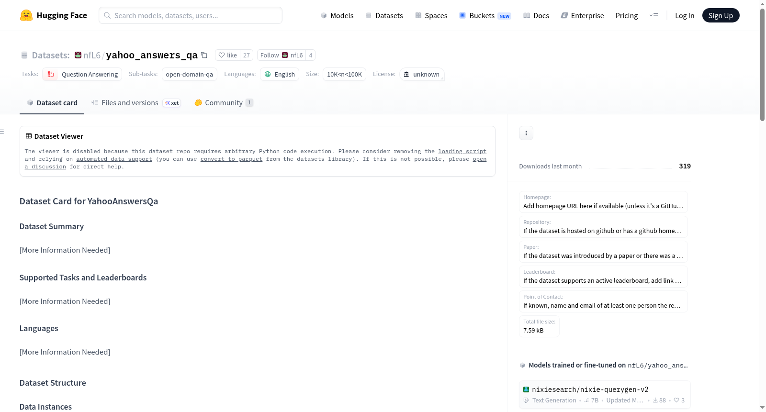766x412 pixels.
Task: Click the 'Supported Tasks and Leaderboards' heading
Action: pos(83,278)
